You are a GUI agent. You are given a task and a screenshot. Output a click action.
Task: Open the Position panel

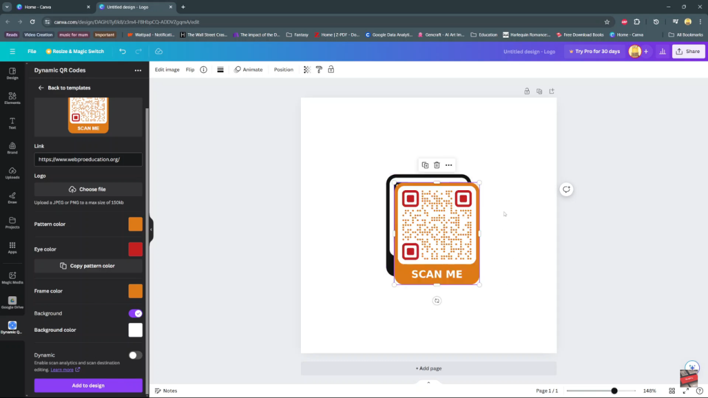click(x=284, y=70)
